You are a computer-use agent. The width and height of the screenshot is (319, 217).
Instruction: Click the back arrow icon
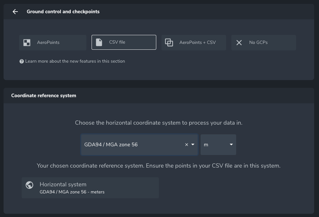[x=15, y=12]
